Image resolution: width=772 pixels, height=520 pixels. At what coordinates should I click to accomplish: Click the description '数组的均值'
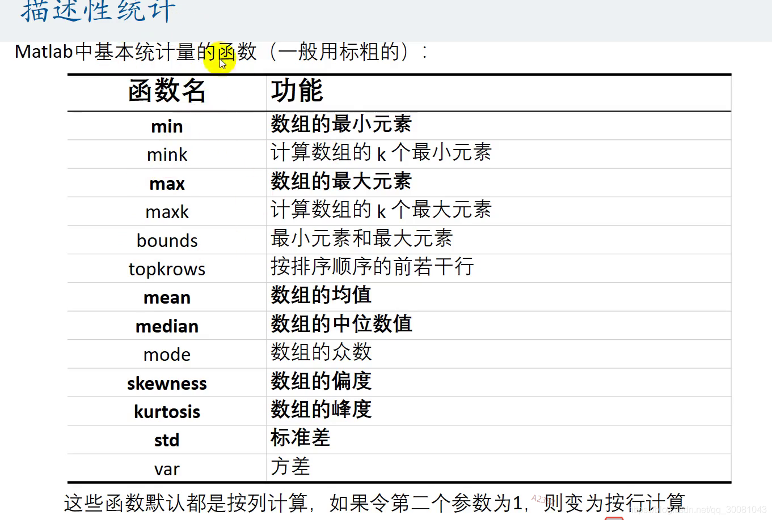321,295
